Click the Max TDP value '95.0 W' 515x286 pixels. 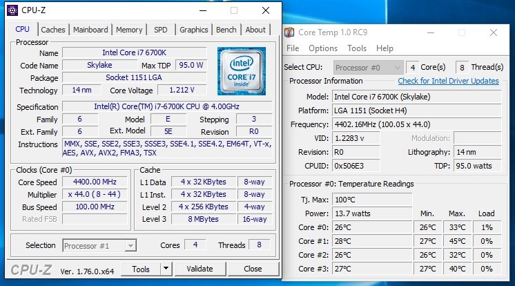point(191,65)
